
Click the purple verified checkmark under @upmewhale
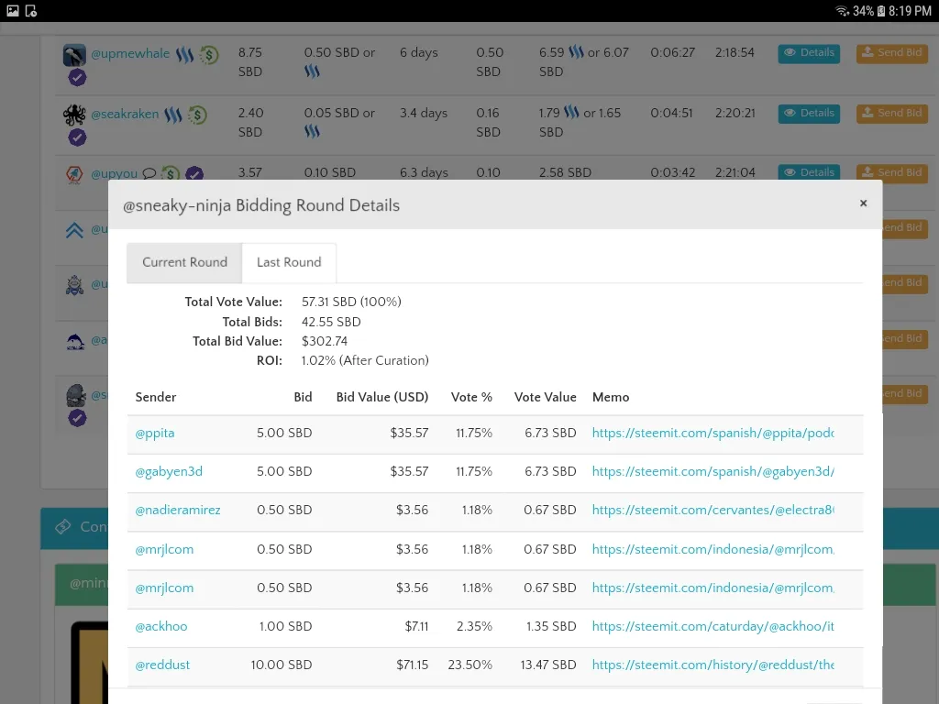(77, 78)
